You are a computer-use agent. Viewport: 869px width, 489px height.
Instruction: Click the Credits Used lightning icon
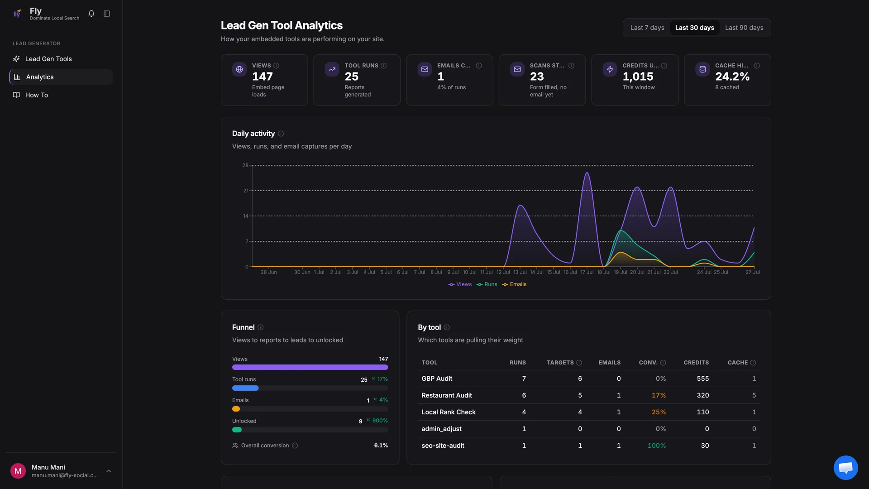610,69
